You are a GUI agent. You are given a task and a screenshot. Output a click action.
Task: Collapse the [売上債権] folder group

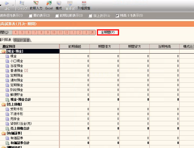3,104
